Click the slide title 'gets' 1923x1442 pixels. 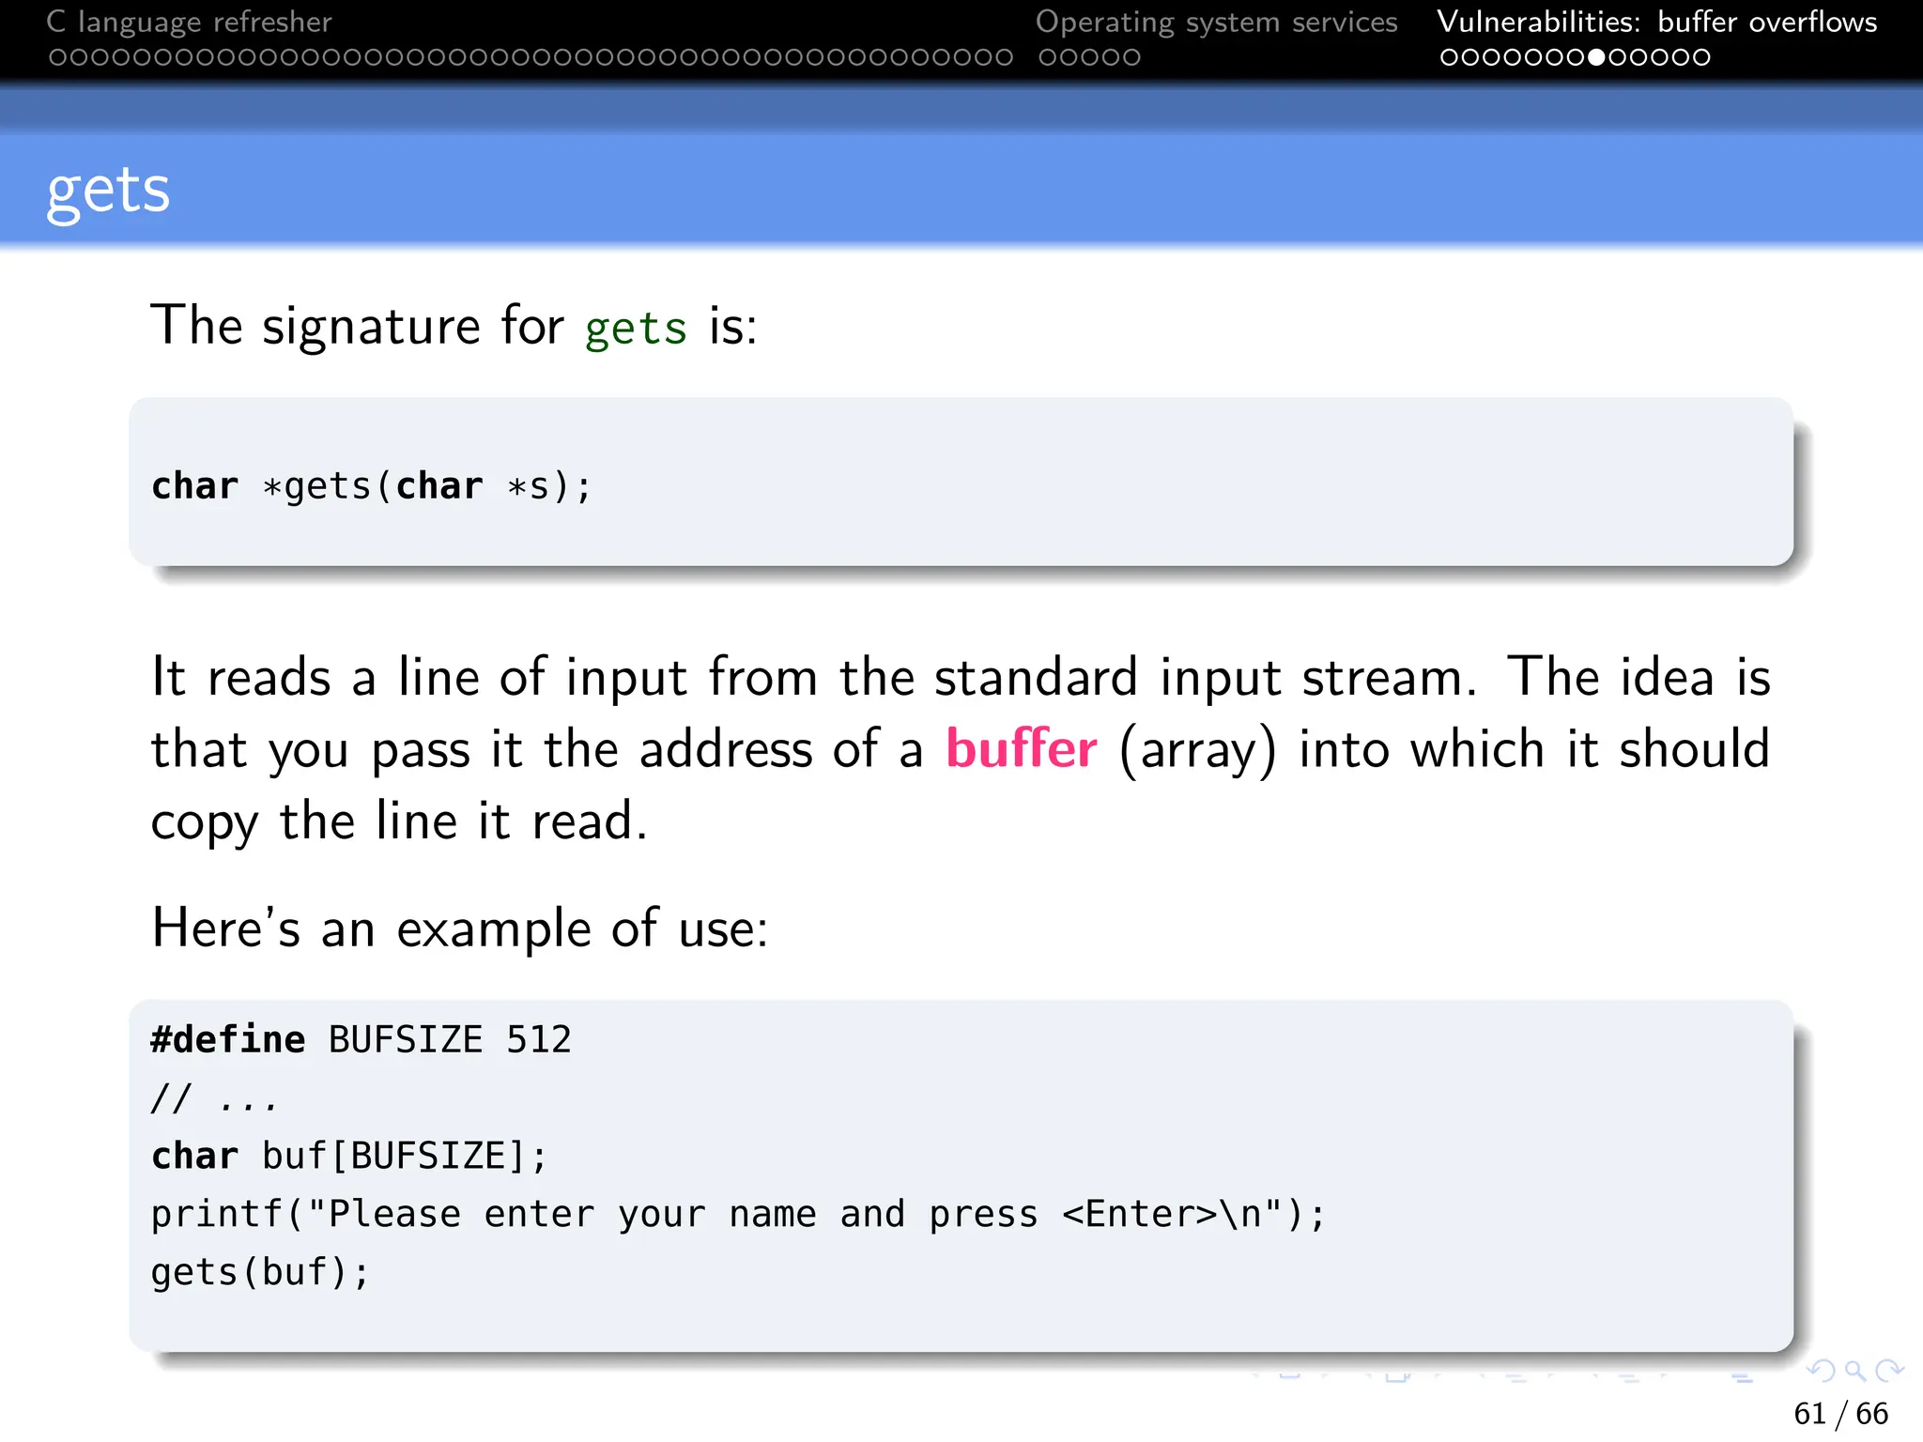tap(108, 191)
